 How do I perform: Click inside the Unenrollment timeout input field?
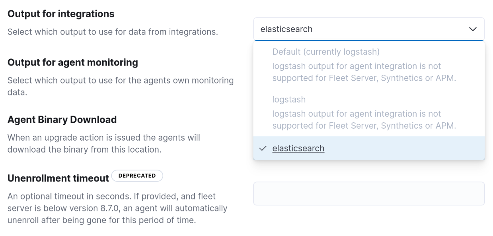click(x=368, y=193)
